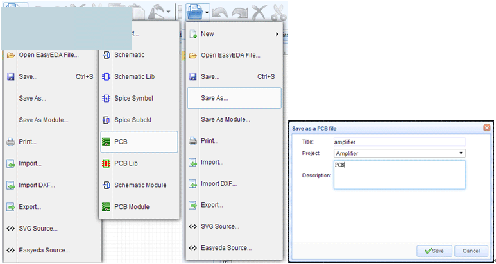Screen dimensions: 496x264
Task: Click the Save button in dialog
Action: click(x=434, y=251)
